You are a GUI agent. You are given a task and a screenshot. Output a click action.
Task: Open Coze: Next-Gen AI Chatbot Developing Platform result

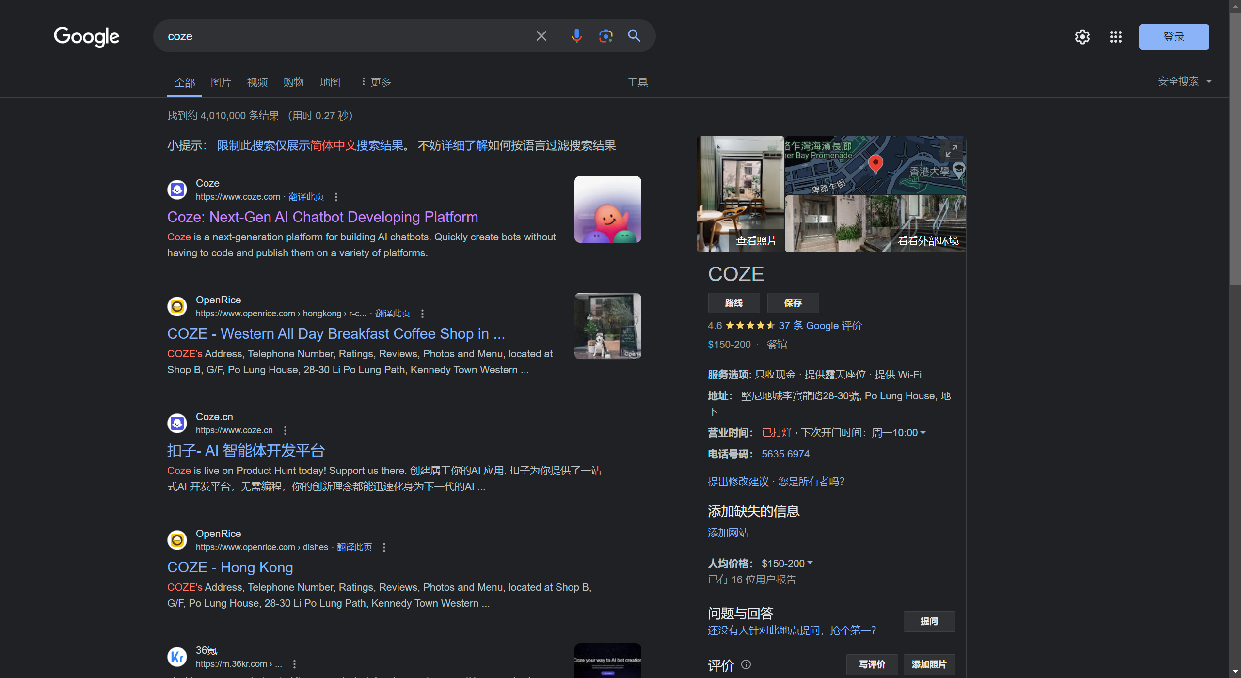(x=322, y=217)
